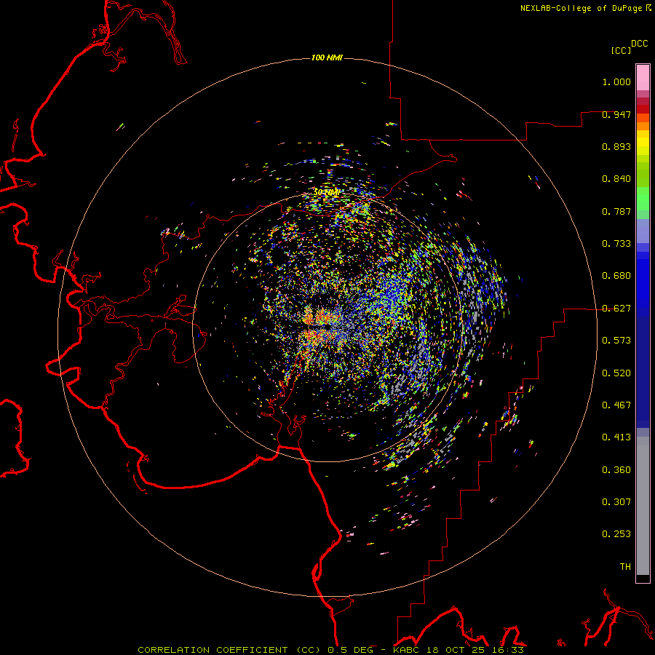Click the 0.520 scale value
655x655 pixels.
pos(616,373)
